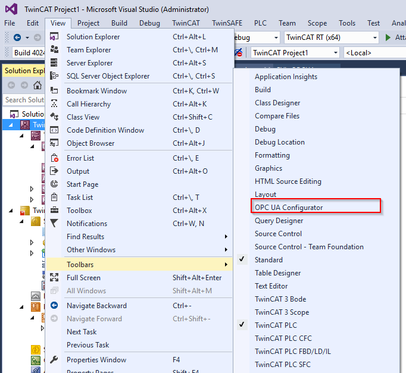The height and width of the screenshot is (373, 406).
Task: Click the Task List icon
Action: point(54,197)
